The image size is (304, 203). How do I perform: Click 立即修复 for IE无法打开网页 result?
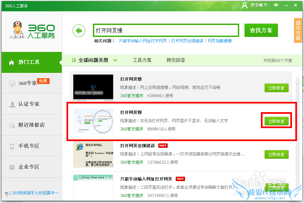tap(277, 121)
